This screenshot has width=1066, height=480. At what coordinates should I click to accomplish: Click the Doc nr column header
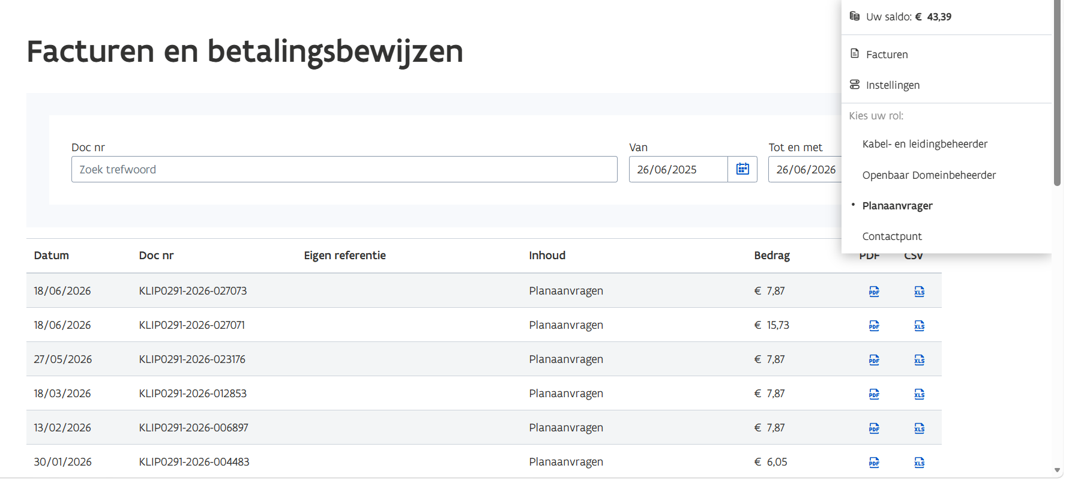coord(156,256)
